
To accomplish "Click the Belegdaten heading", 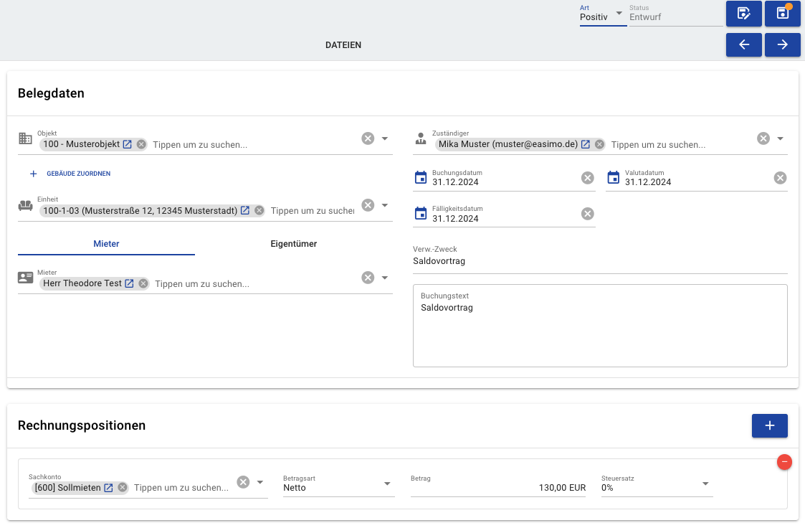I will (x=51, y=93).
